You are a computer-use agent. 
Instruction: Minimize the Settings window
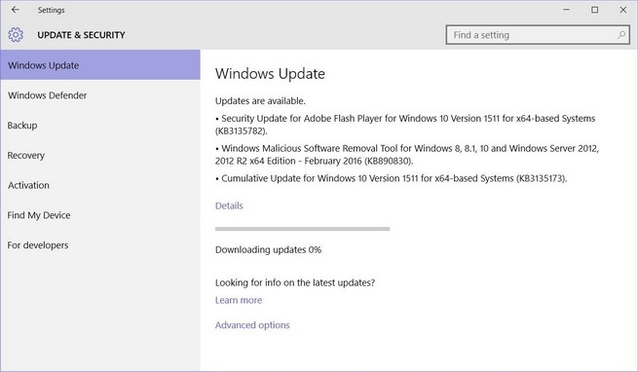pos(566,10)
